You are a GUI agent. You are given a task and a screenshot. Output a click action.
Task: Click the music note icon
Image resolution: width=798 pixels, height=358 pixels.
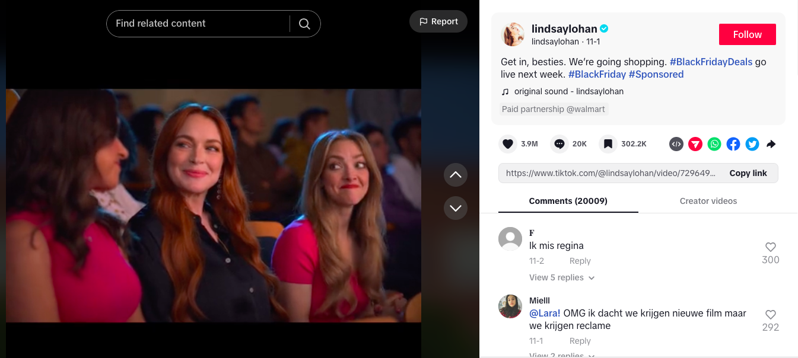pyautogui.click(x=505, y=92)
